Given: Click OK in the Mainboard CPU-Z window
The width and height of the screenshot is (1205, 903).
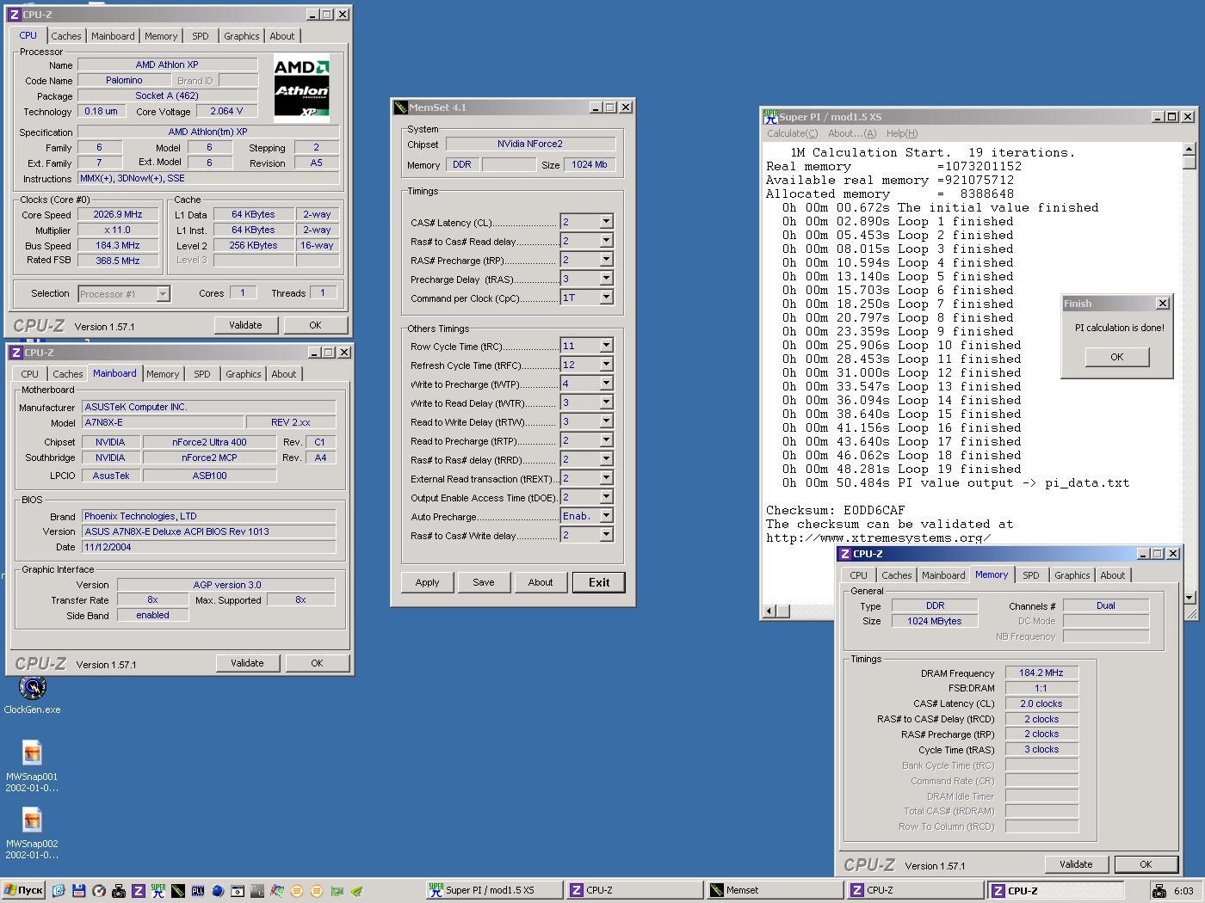Looking at the screenshot, I should 317,663.
